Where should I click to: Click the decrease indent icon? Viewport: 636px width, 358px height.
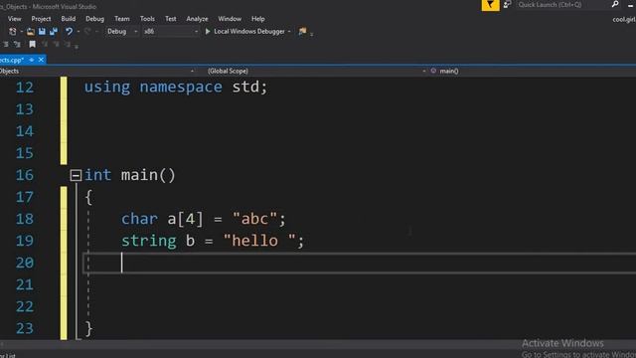[x=6, y=44]
